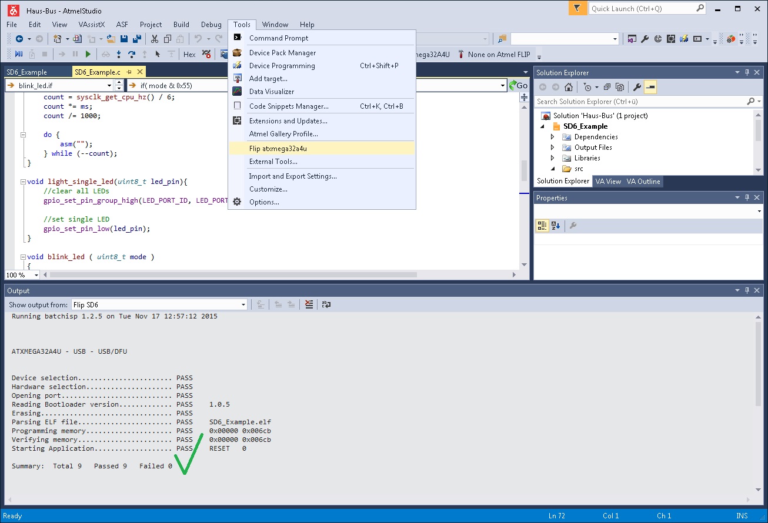Copy using the toolbar Copy icon

(168, 39)
